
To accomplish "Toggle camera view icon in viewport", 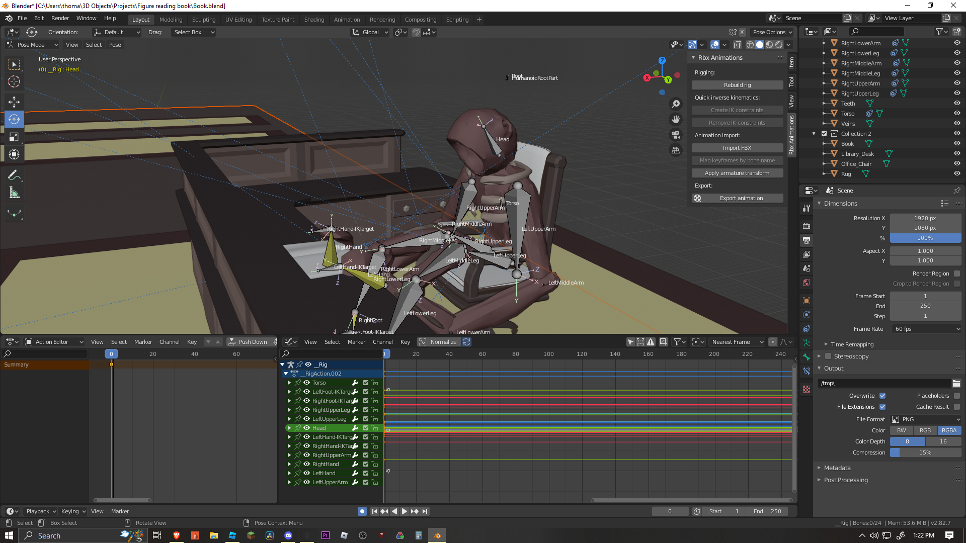I will [676, 135].
